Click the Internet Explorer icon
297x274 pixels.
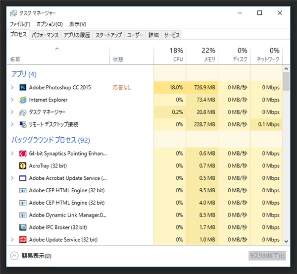(23, 100)
